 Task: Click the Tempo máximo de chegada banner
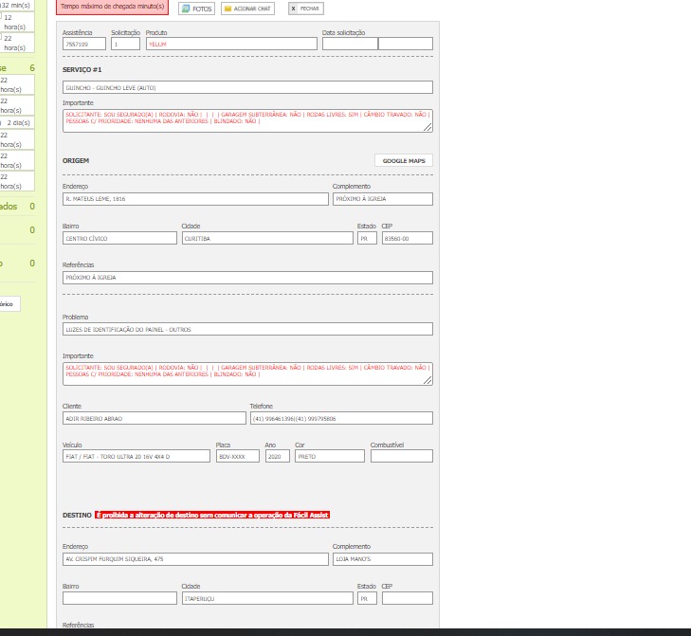(113, 7)
